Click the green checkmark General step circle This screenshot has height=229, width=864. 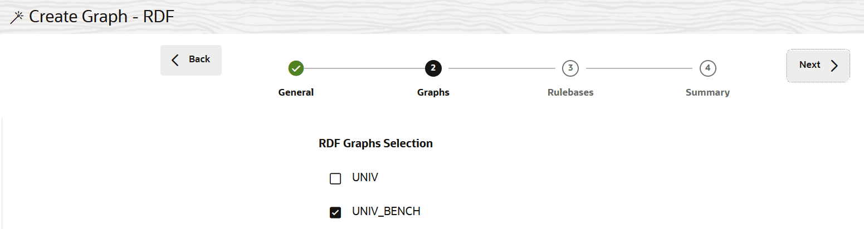pos(296,68)
